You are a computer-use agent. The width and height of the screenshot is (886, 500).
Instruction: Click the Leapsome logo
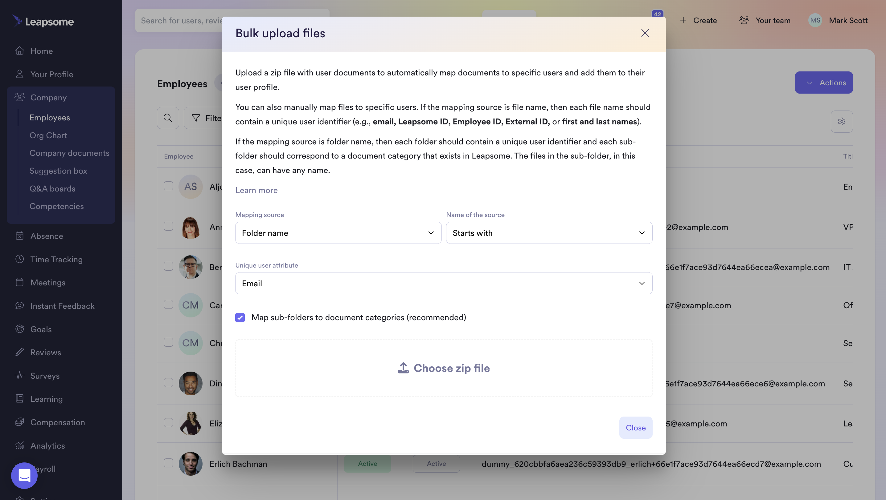click(43, 21)
